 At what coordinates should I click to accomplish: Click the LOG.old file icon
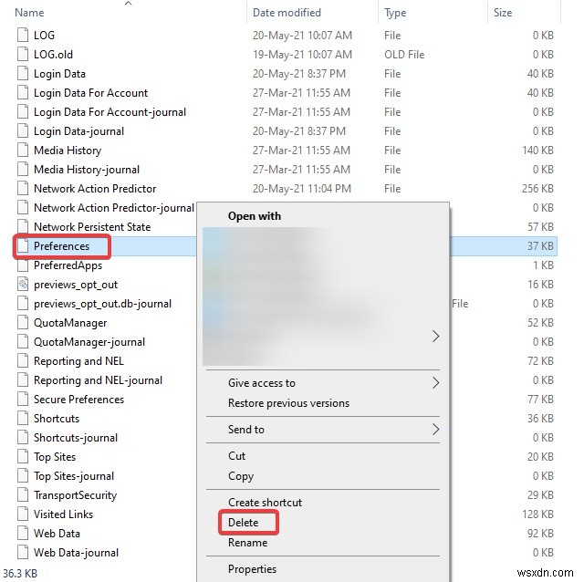pyautogui.click(x=23, y=55)
